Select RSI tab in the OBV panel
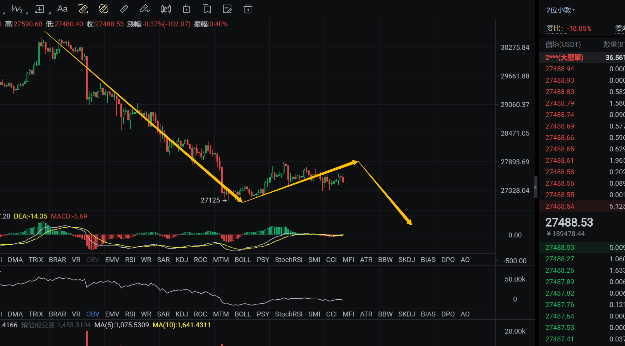625x346 pixels. 130,314
